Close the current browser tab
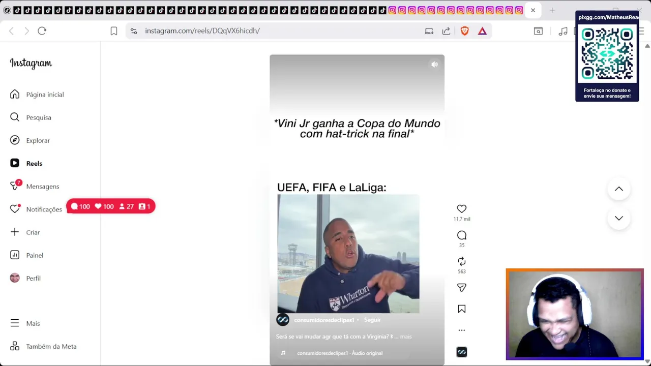 pos(533,10)
